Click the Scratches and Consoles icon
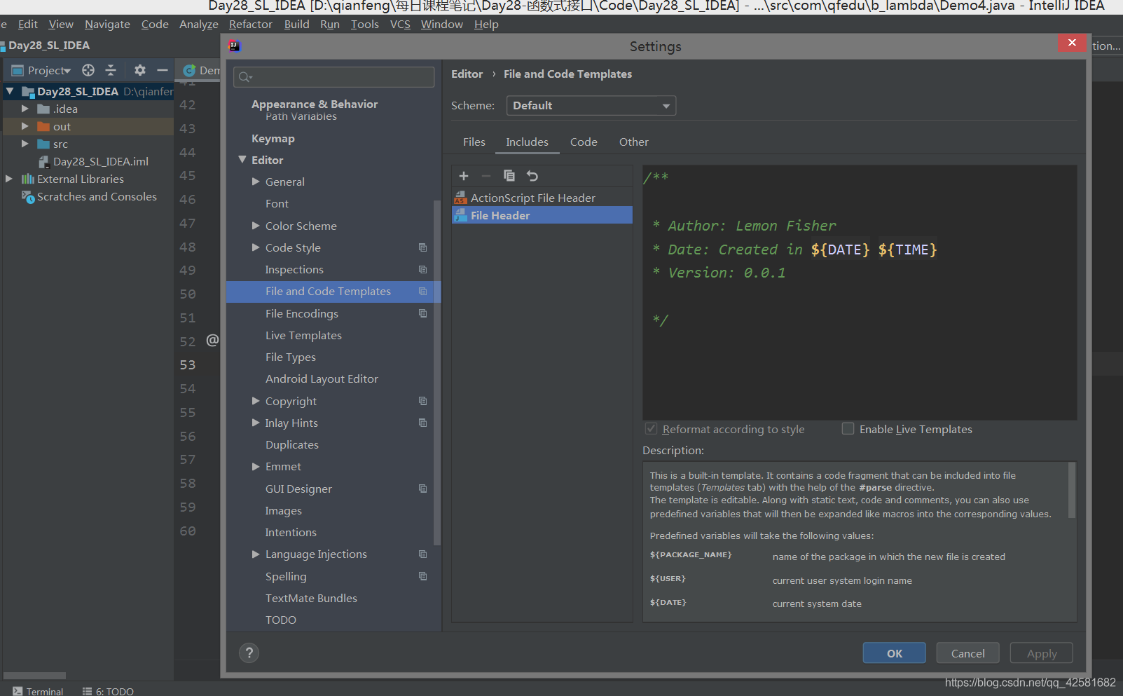Viewport: 1123px width, 696px height. (28, 197)
